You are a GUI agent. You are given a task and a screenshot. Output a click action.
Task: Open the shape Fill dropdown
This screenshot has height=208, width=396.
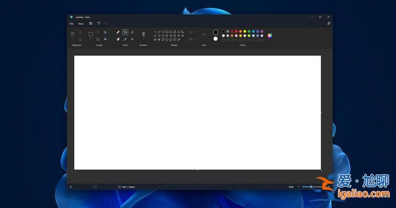(x=192, y=39)
